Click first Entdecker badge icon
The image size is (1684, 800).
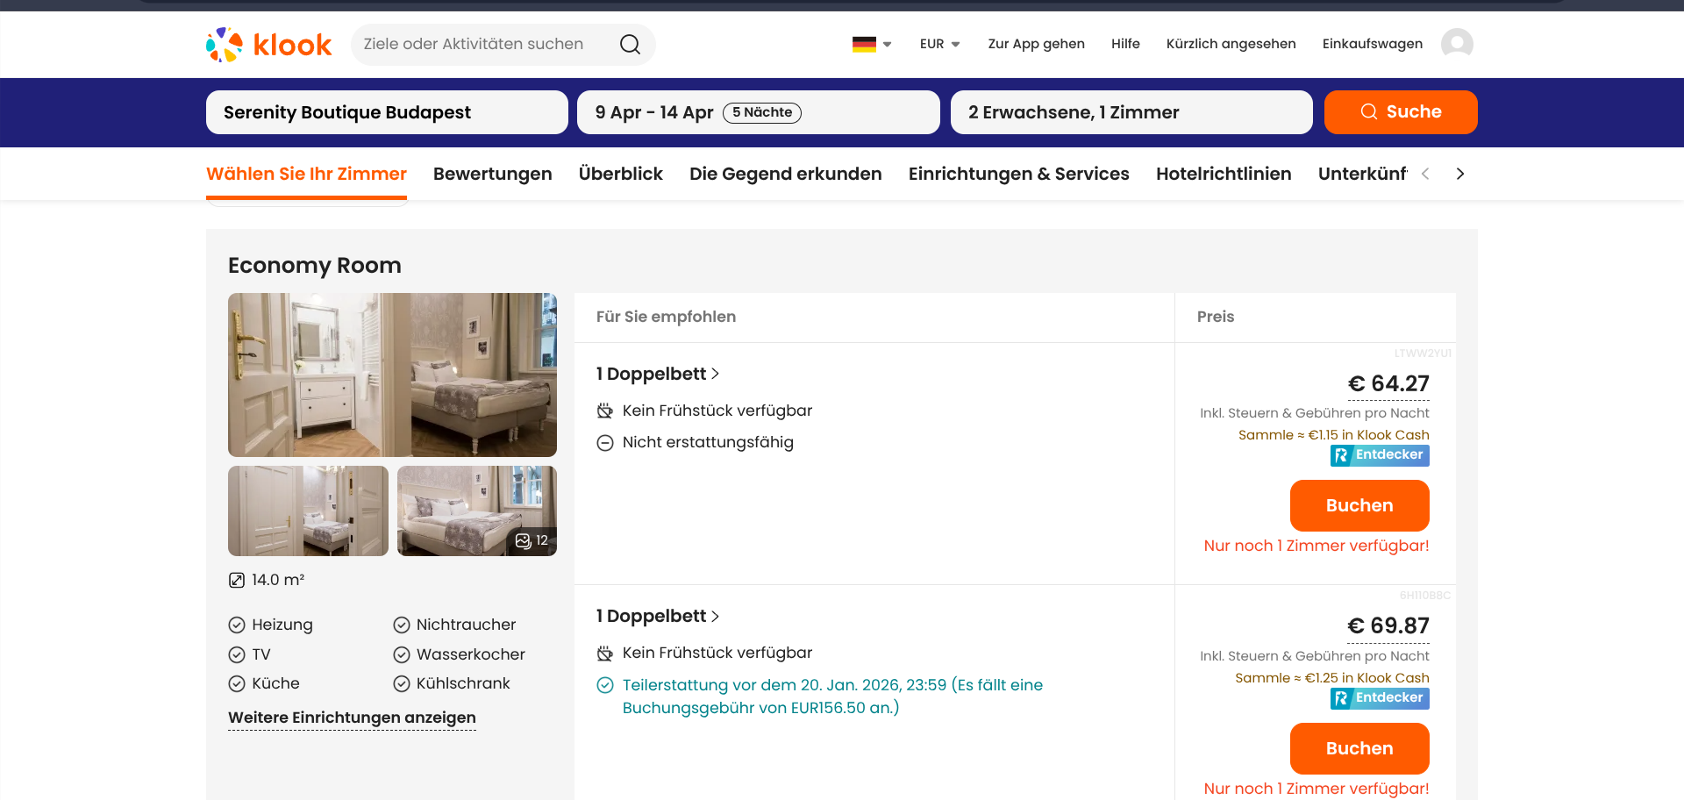coord(1340,455)
